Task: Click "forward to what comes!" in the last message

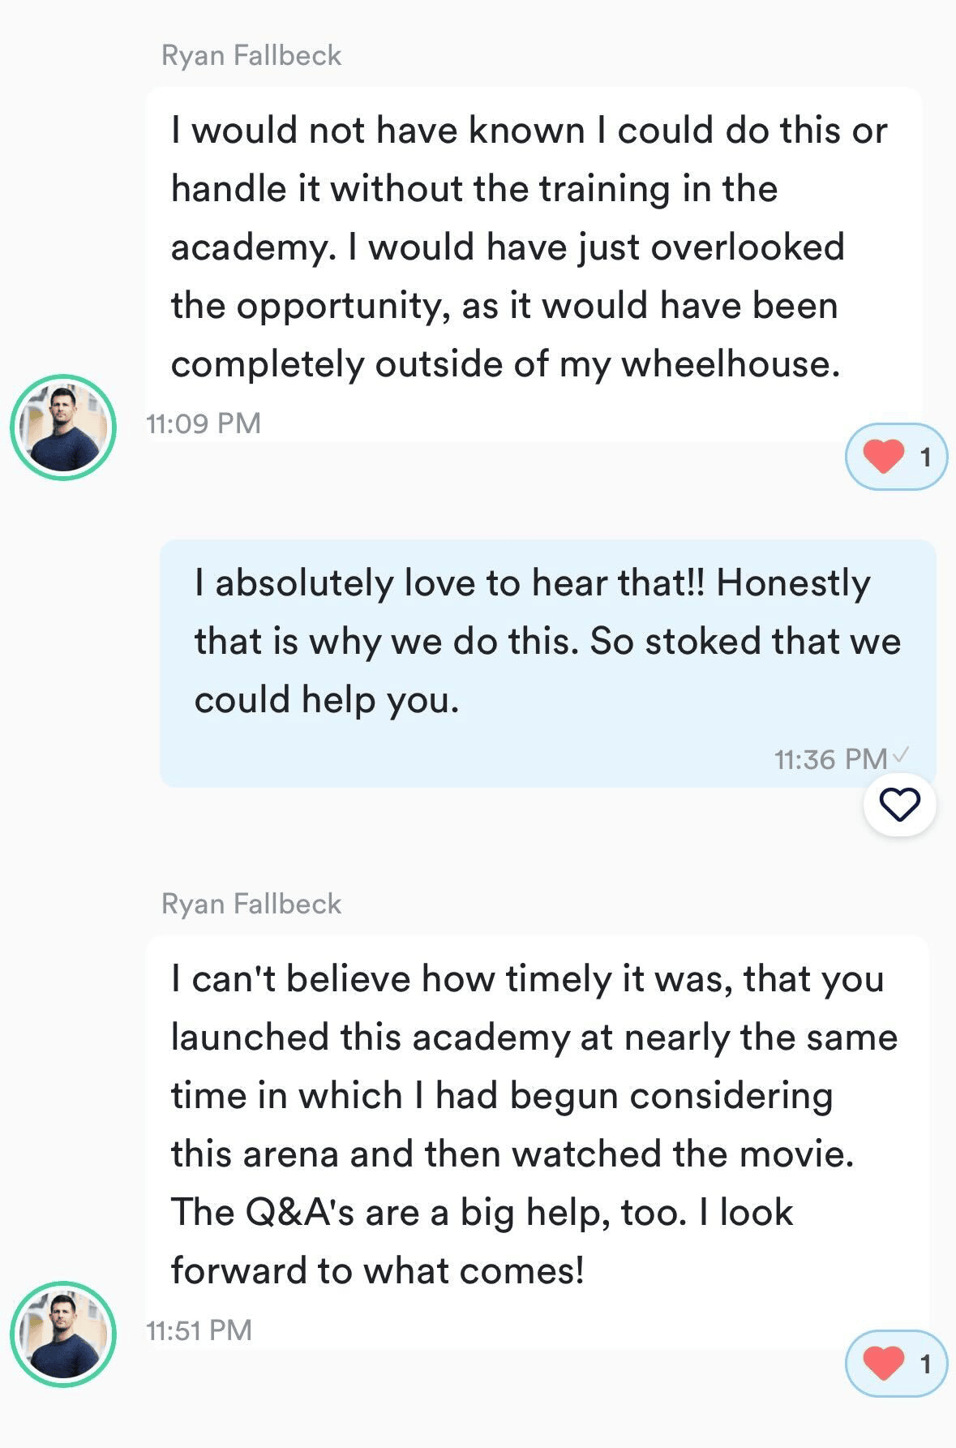Action: [x=377, y=1270]
